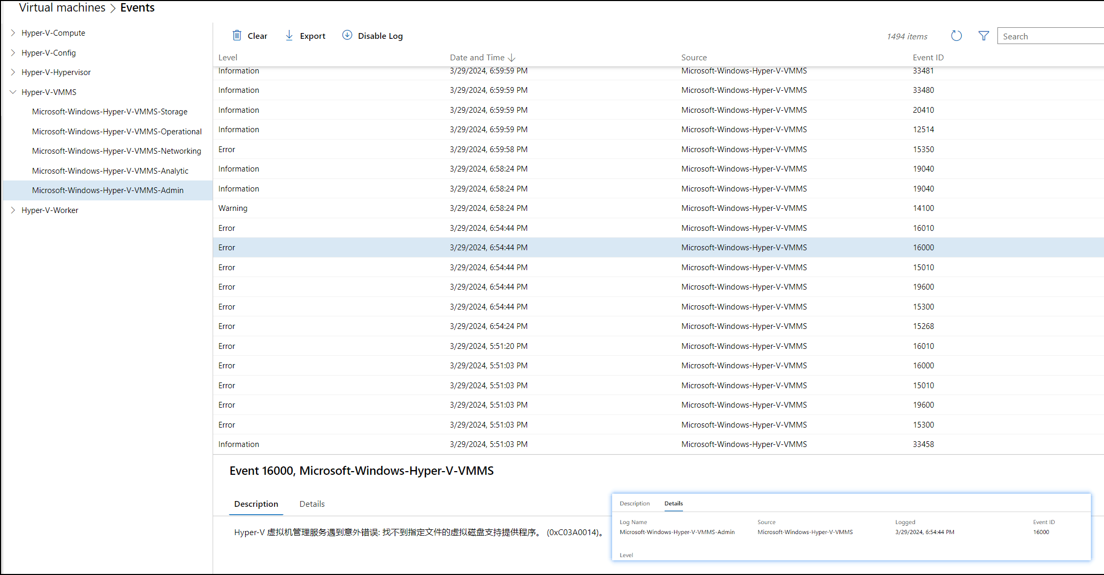Click Source value in the Details popup
The height and width of the screenshot is (575, 1104).
pos(805,532)
